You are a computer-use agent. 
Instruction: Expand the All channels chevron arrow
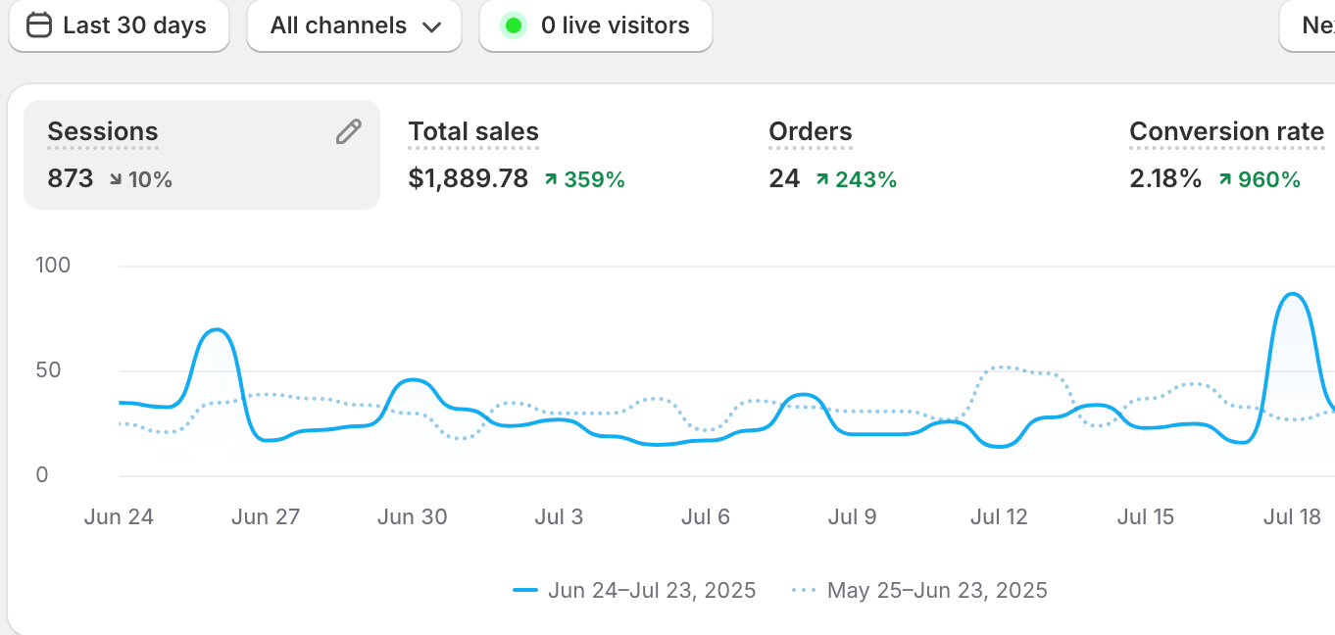pos(431,26)
